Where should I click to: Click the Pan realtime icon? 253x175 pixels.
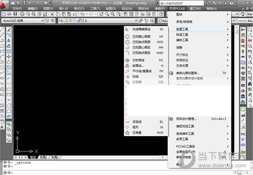click(101, 14)
